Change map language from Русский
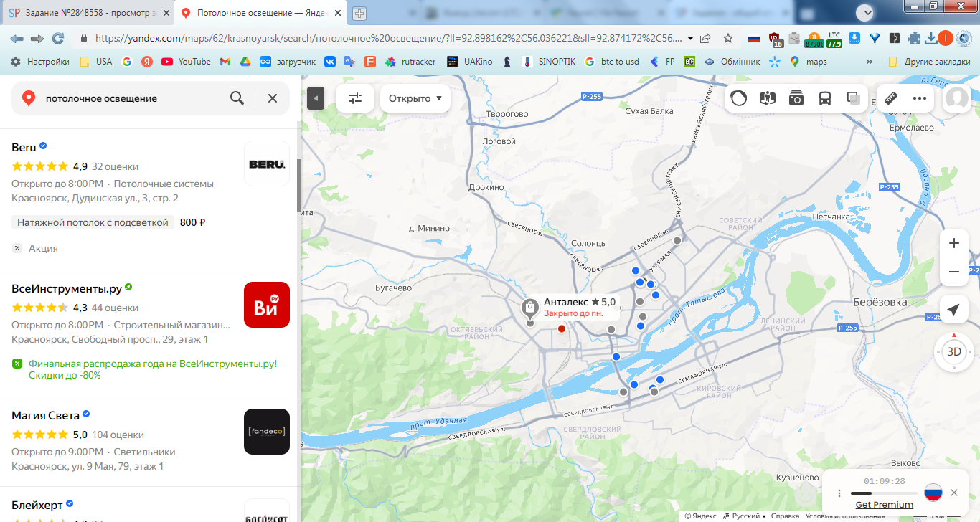Screen dimensions: 980x522 pyautogui.click(x=746, y=516)
